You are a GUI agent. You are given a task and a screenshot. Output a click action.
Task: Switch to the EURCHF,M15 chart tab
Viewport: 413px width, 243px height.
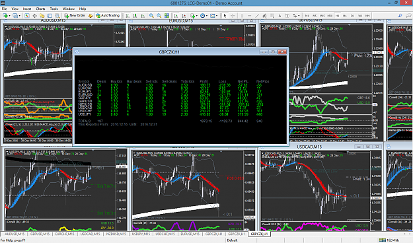(65, 234)
